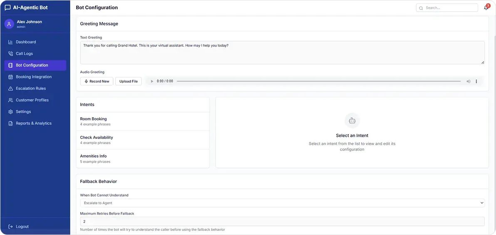Click the AI-Agentic Bot brand name
Screen dimensions: 496x235
(30, 7)
